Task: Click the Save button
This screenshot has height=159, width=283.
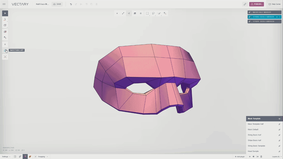Action: point(57,4)
